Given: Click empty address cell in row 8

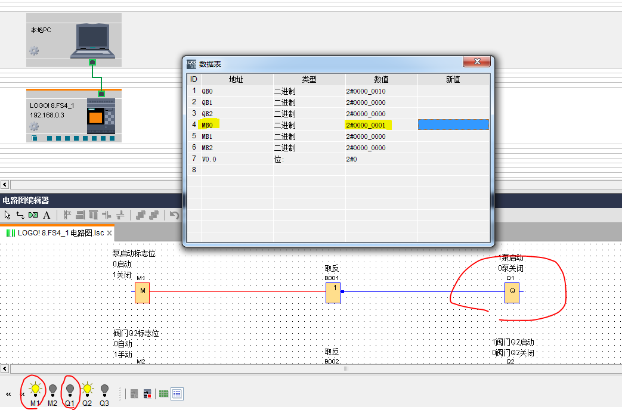Looking at the screenshot, I should (x=237, y=170).
